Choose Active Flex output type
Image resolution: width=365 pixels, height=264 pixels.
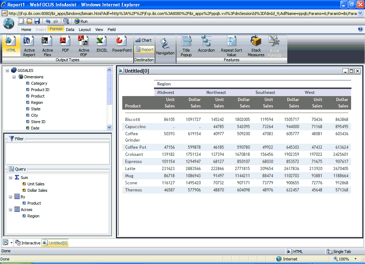coord(47,46)
